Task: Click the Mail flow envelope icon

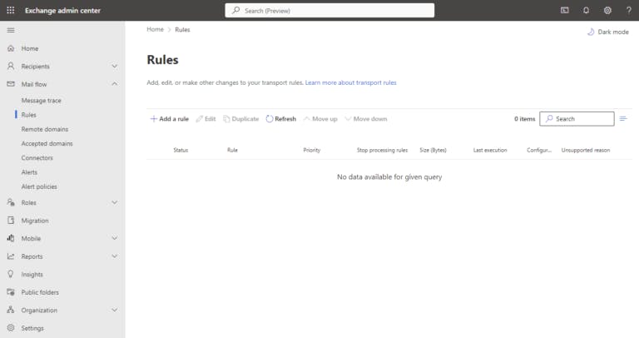Action: (x=11, y=84)
